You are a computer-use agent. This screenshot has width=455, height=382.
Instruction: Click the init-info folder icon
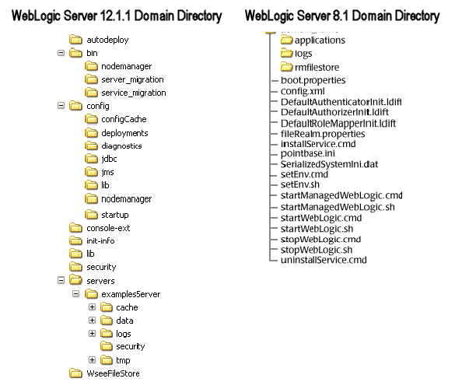[x=75, y=240]
